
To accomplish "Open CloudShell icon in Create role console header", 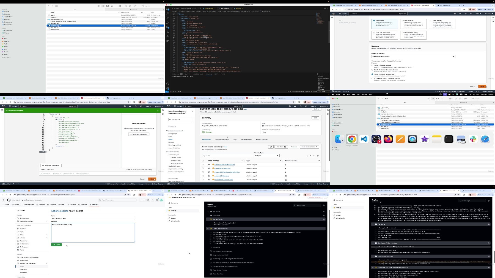I will (455, 13).
